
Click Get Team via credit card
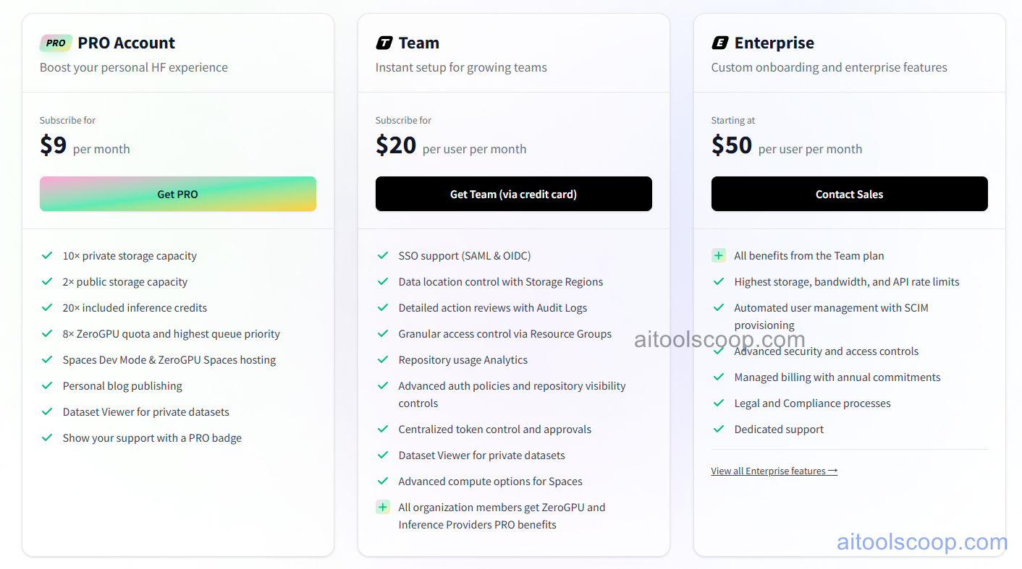click(x=513, y=194)
